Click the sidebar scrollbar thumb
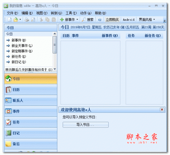 click(x=55, y=45)
